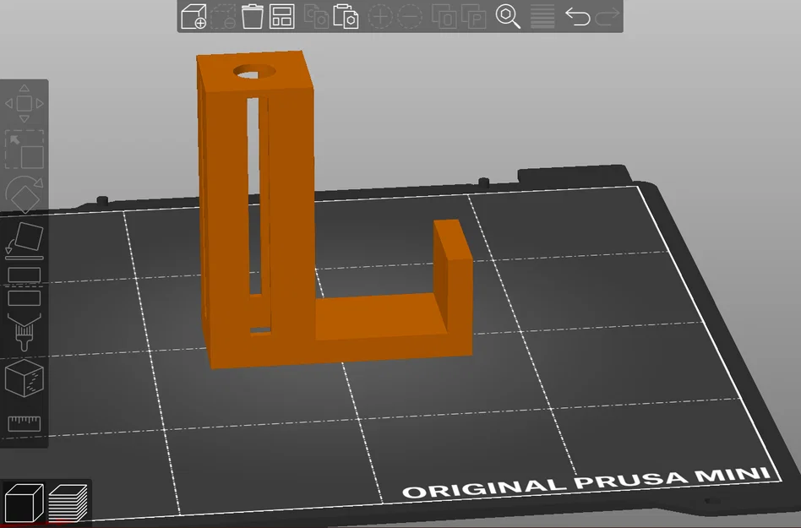
Task: Select the Measure ruler tool
Action: 24,423
